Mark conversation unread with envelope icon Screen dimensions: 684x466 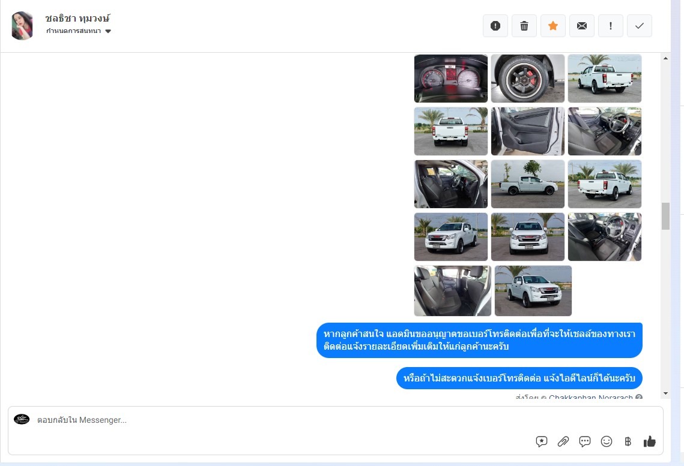point(581,26)
